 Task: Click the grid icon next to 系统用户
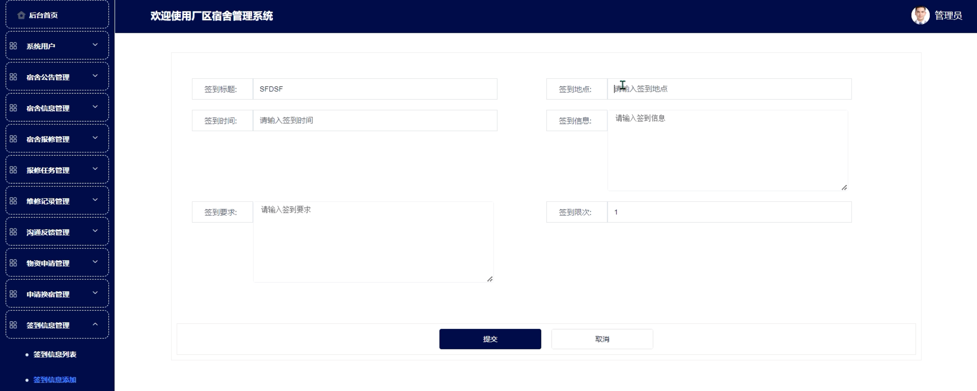[13, 46]
